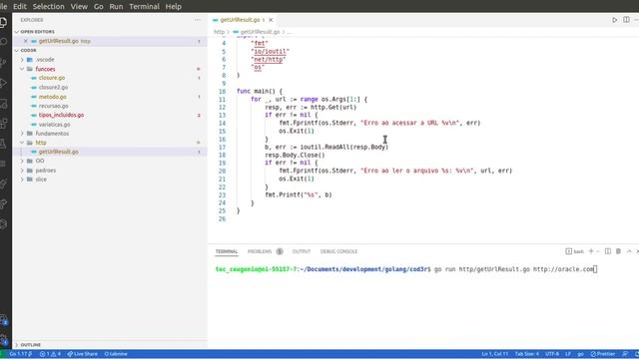Expand the fundamentos folder
This screenshot has height=359, width=639.
pyautogui.click(x=52, y=133)
